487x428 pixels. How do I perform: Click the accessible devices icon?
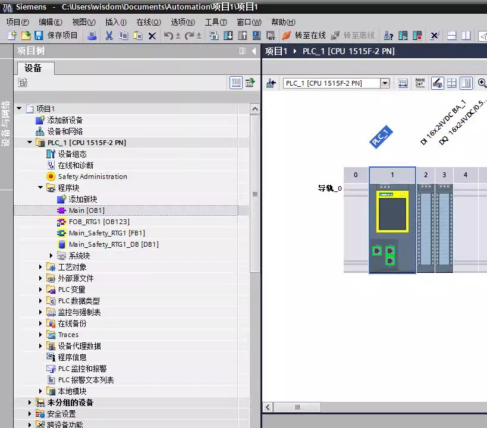[x=388, y=36]
